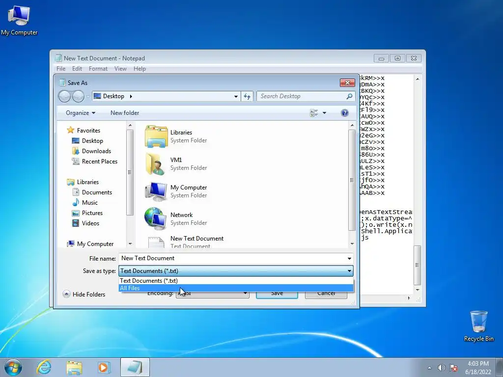The width and height of the screenshot is (503, 377).
Task: Select the VM1 user folder icon
Action: [156, 164]
